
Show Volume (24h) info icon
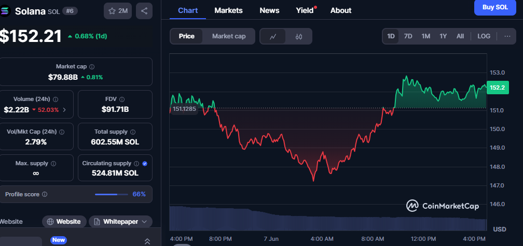[x=56, y=99]
